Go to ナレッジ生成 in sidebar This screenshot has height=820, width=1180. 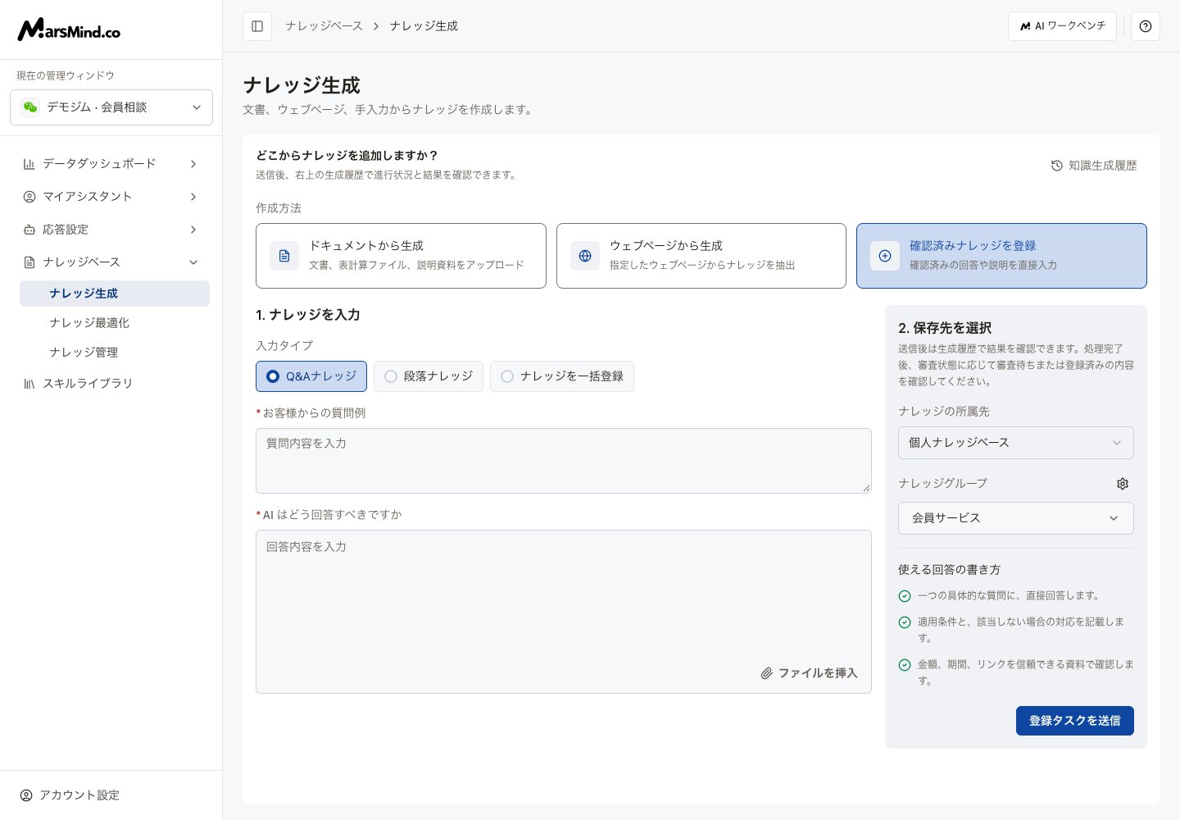tap(115, 294)
